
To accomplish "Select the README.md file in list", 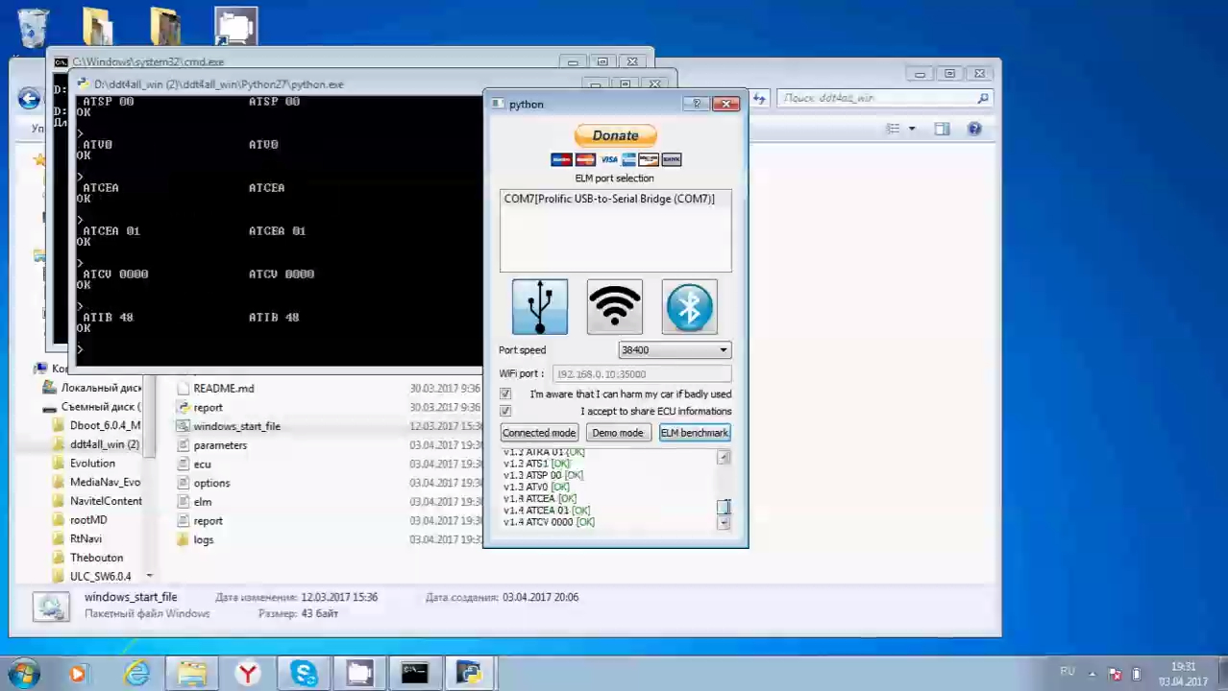I will click(x=223, y=389).
